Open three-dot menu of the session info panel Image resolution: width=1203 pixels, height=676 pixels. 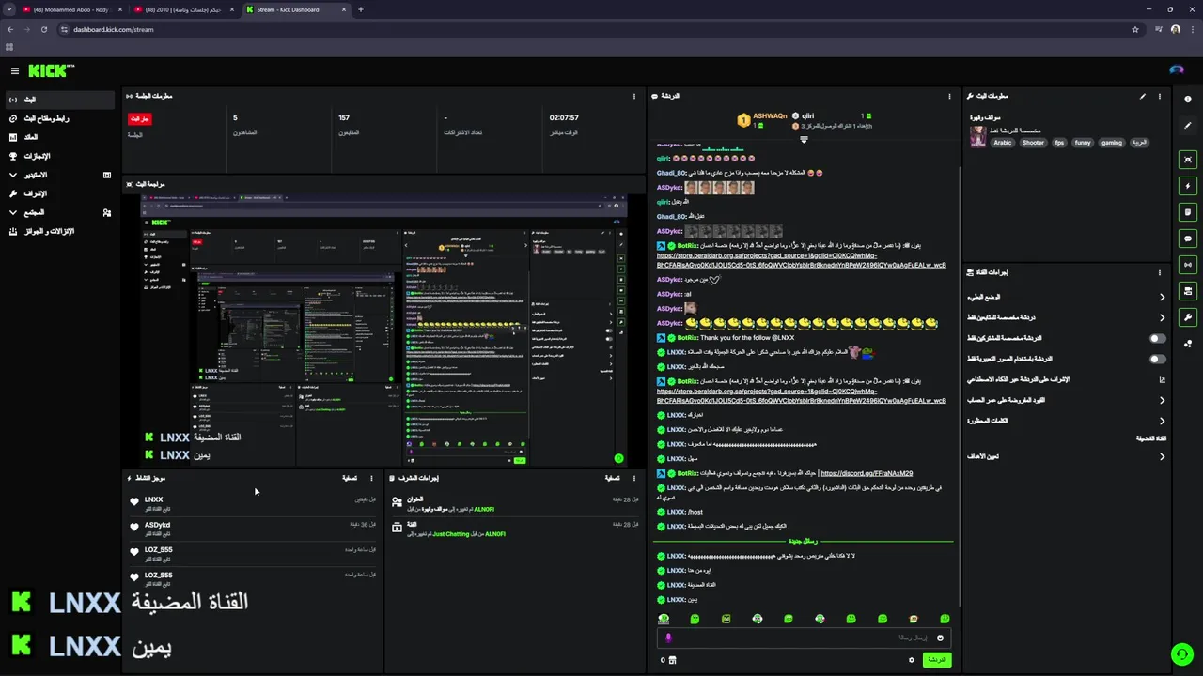click(x=634, y=96)
